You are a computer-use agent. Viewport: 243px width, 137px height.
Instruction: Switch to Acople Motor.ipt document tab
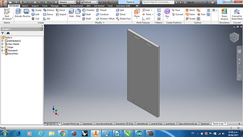click(71, 124)
